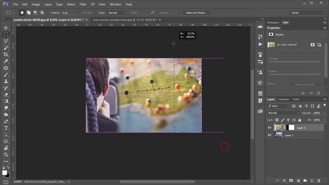The height and width of the screenshot is (185, 329).
Task: Open Properties panel flyout menu
Action: point(325,28)
